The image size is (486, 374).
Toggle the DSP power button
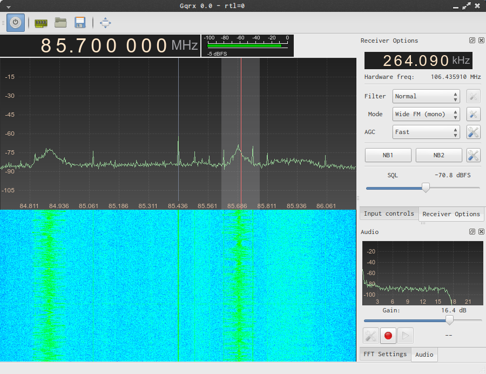[16, 23]
